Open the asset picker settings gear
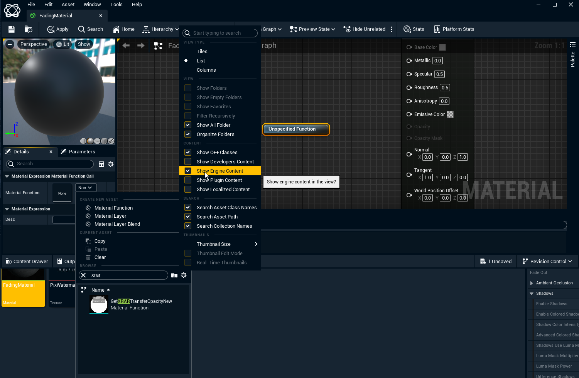 point(184,275)
